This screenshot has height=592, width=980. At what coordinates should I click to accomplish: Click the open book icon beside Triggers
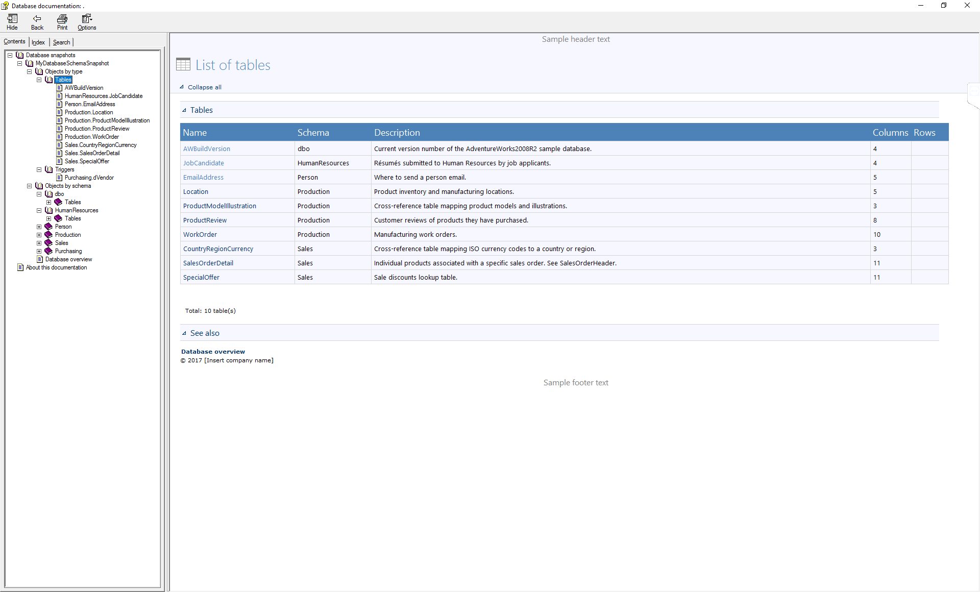[48, 169]
